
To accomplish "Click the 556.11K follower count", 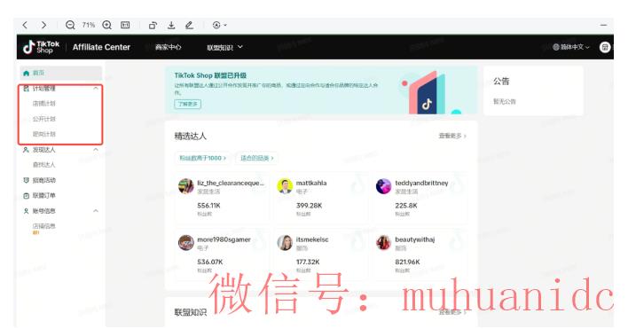I will click(208, 206).
